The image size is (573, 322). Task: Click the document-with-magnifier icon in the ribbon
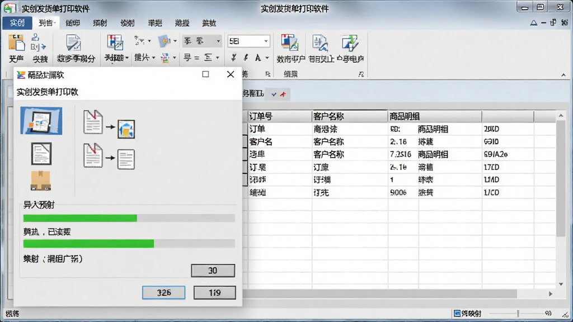coord(320,42)
